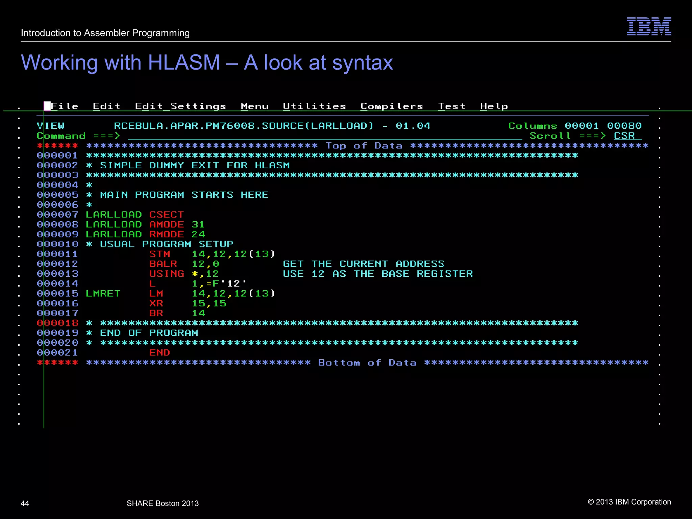Click the CSECT instruction on line 7

167,215
